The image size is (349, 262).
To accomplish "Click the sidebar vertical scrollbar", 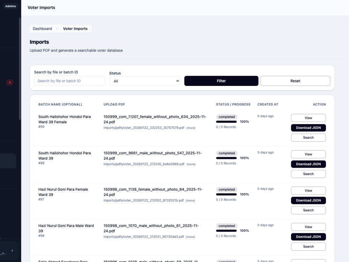I will (20, 68).
